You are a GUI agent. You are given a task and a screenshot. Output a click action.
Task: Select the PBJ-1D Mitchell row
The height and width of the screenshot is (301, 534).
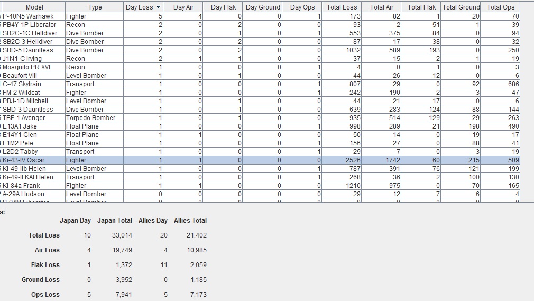click(x=261, y=101)
